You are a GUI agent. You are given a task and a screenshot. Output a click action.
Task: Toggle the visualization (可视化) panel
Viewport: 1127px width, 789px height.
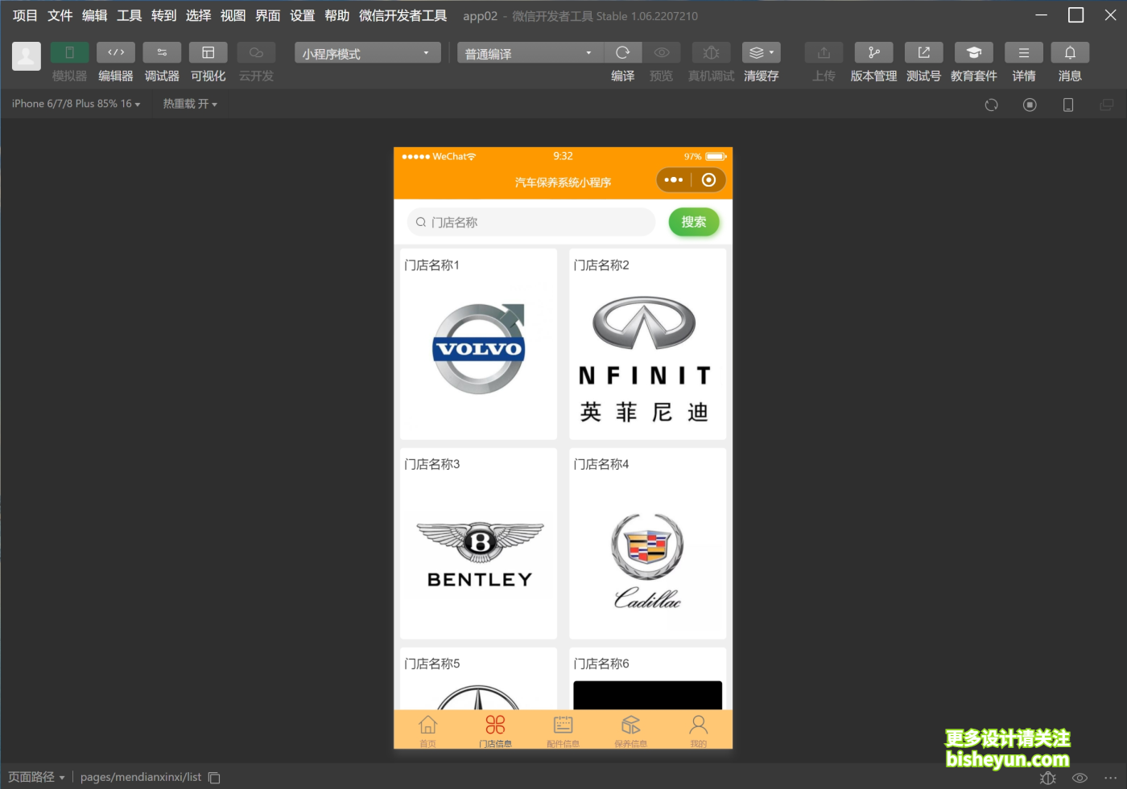tap(208, 53)
